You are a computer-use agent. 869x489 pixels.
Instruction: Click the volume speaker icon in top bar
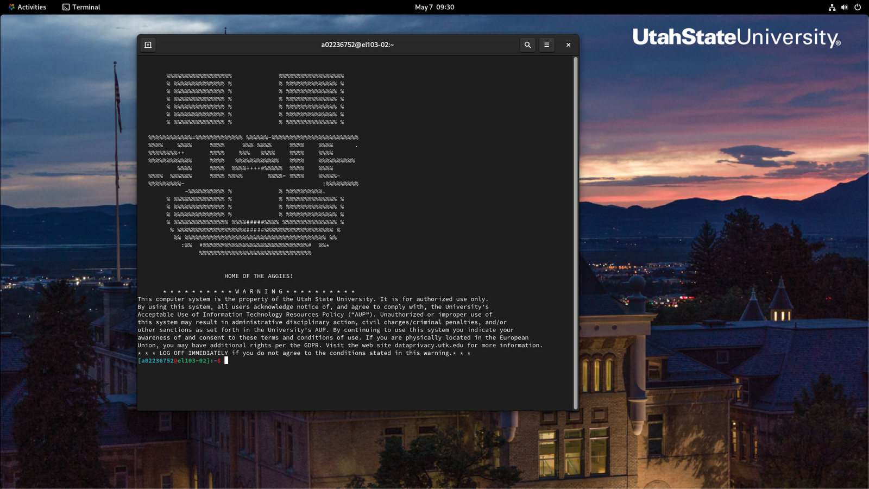click(x=845, y=7)
